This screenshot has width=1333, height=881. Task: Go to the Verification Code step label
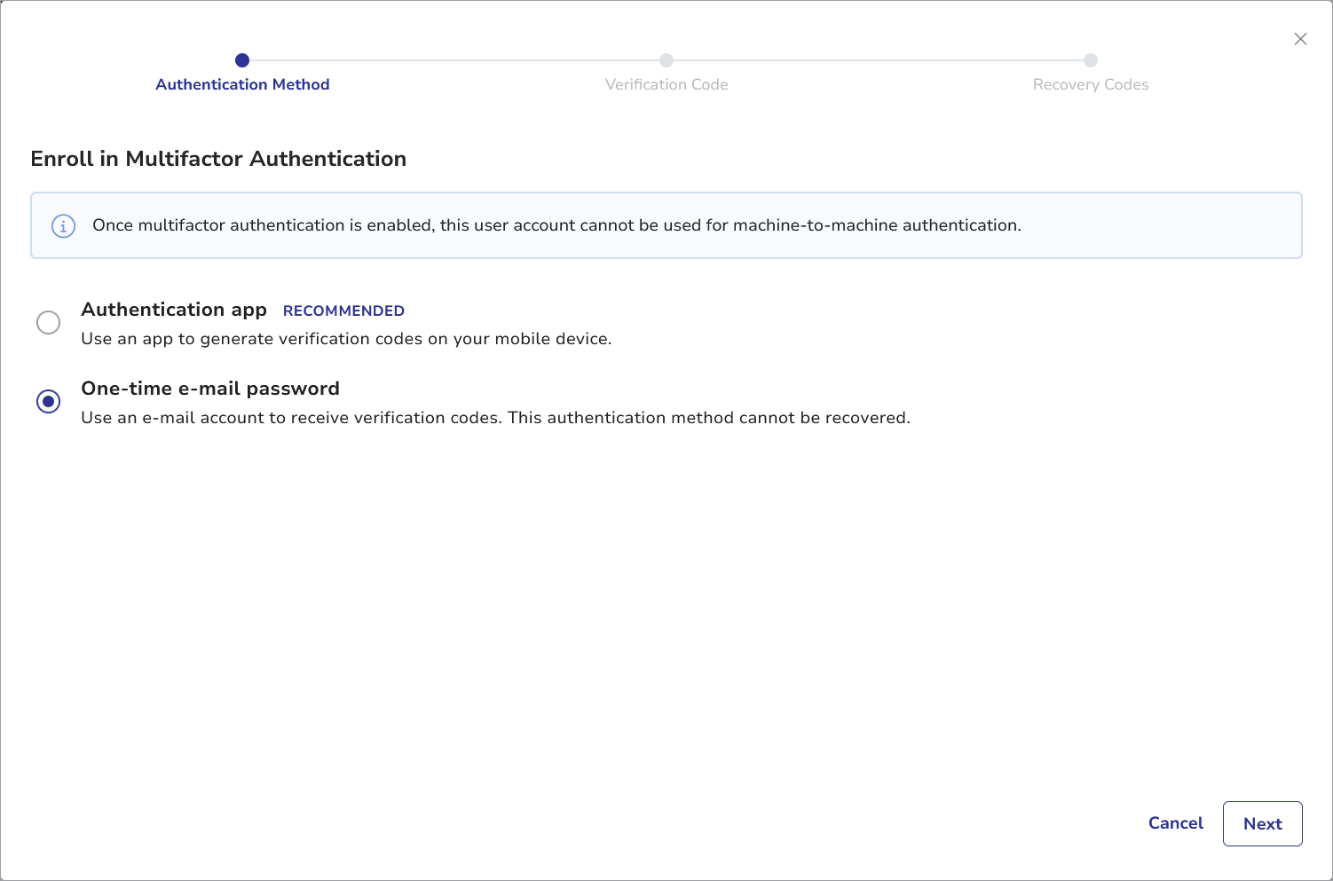click(x=666, y=84)
